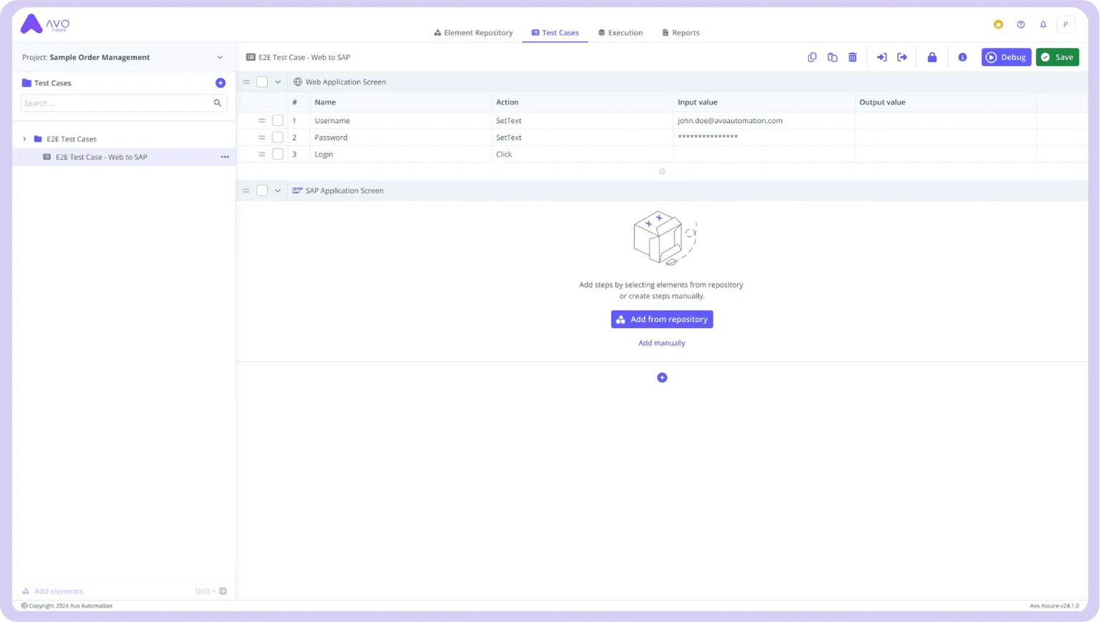Switch to Test Cases tab
This screenshot has height=622, width=1100.
pos(555,32)
